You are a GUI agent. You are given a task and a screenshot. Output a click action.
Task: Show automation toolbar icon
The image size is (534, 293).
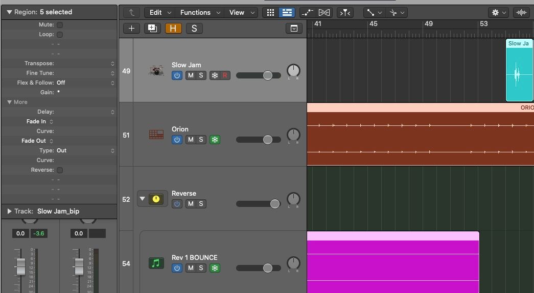coord(308,13)
